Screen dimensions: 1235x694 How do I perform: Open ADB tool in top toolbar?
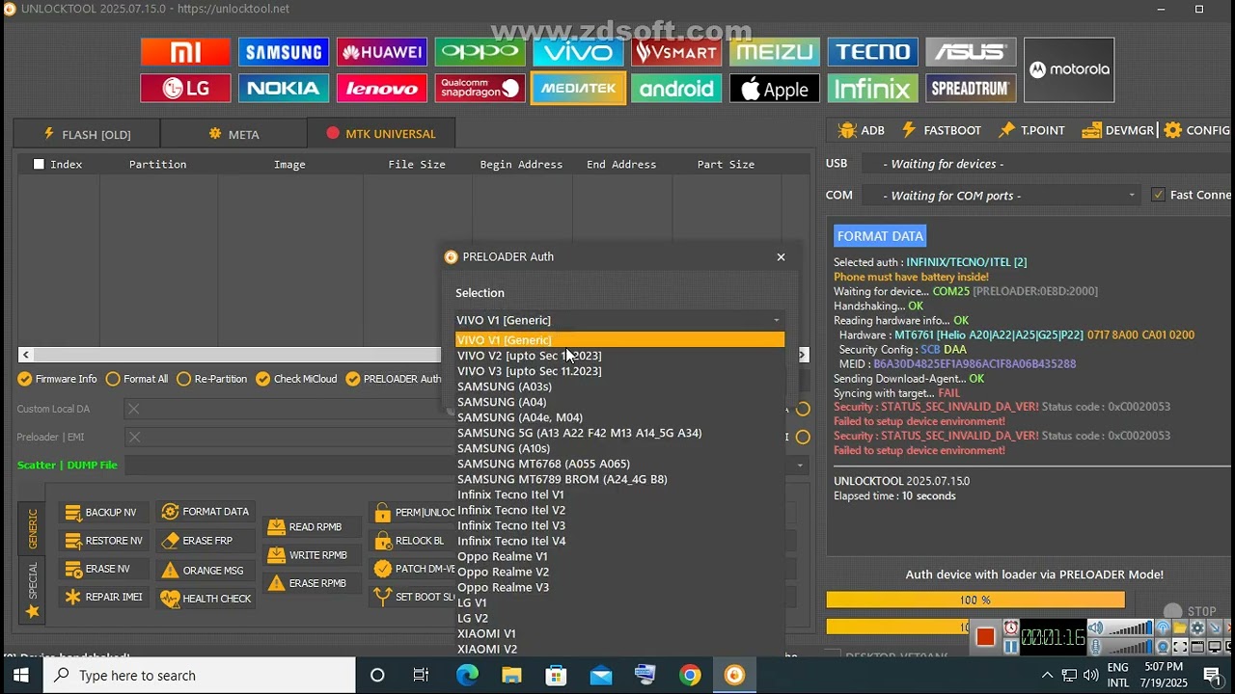pyautogui.click(x=862, y=130)
